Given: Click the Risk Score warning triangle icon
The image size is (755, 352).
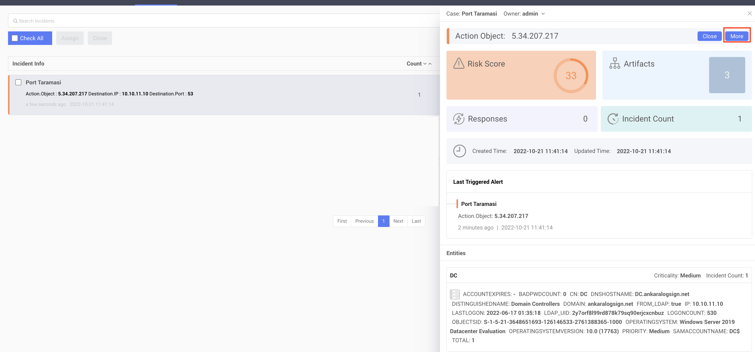Looking at the screenshot, I should pos(459,63).
